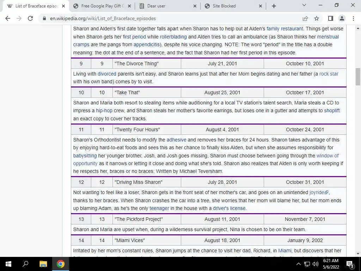Image resolution: width=361 pixels, height=271 pixels.
Task: Click the scrollbar up arrow
Action: 358,28
